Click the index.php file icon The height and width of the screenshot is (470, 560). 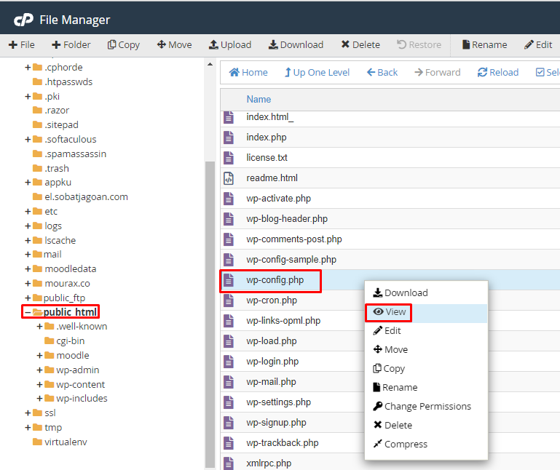click(x=229, y=138)
